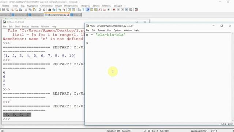This screenshot has width=234, height=132.
Task: Open the Синтаксисы menu
Action: point(46,6)
